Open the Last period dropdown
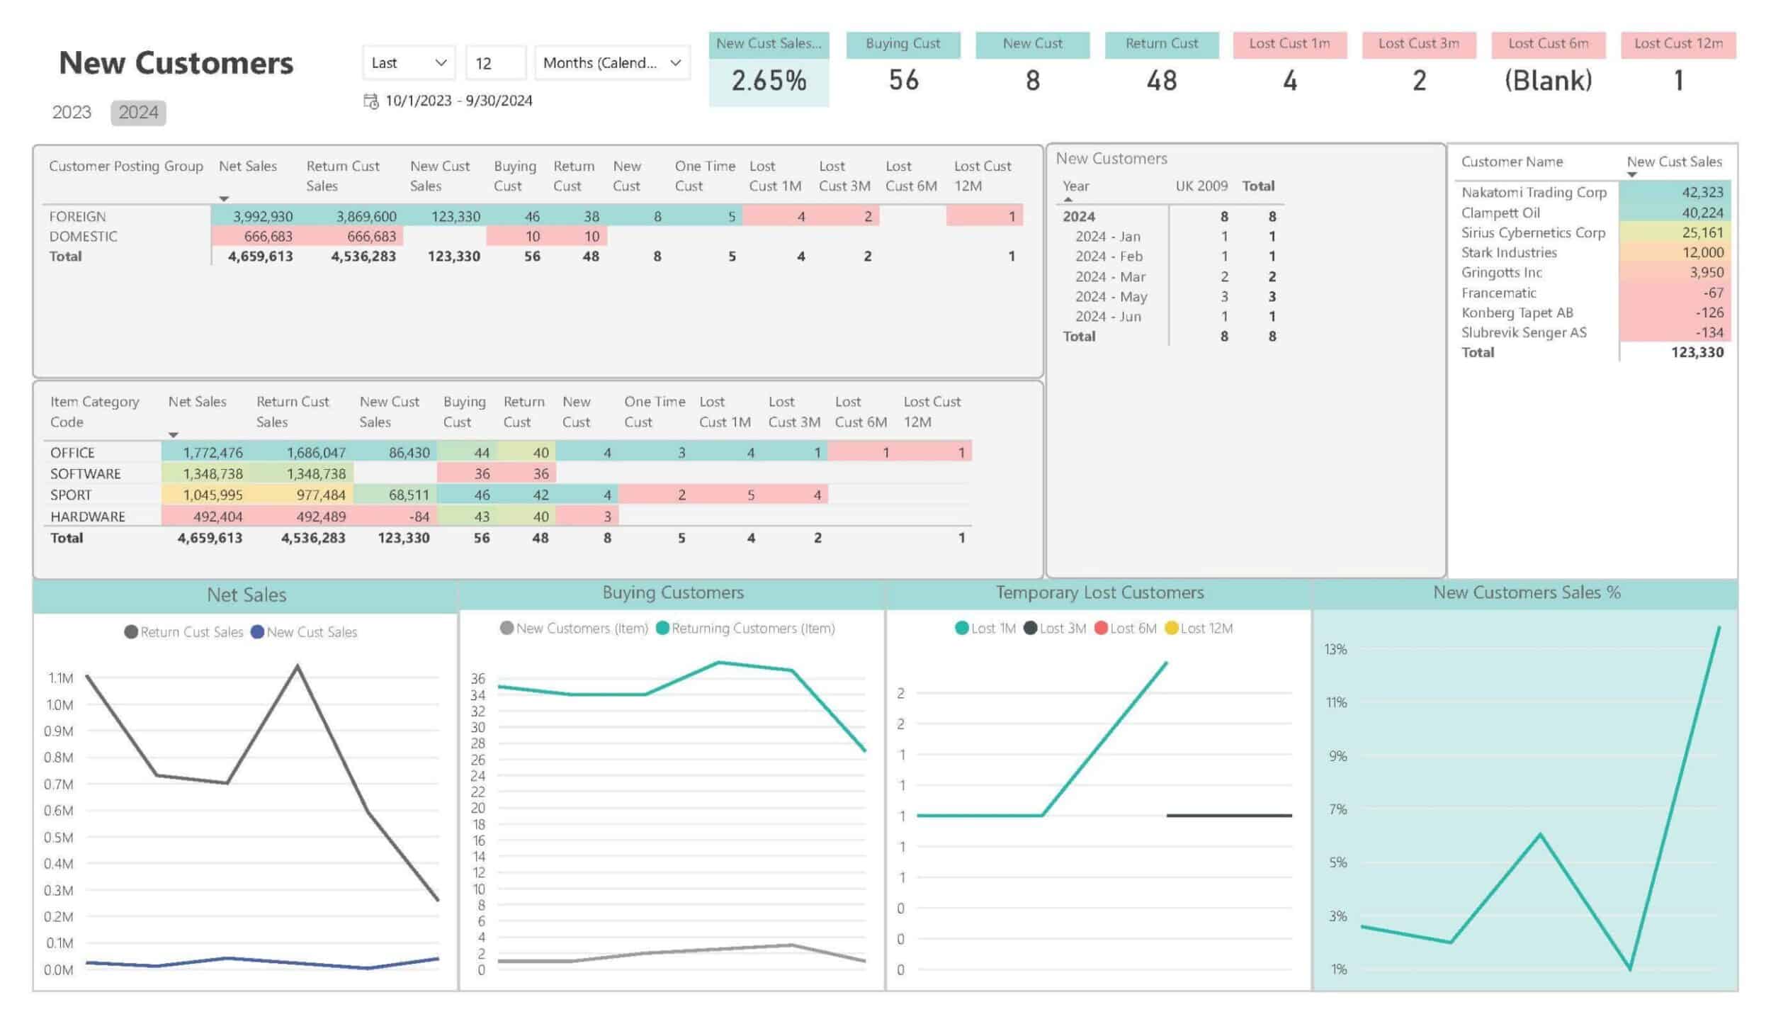 point(407,62)
